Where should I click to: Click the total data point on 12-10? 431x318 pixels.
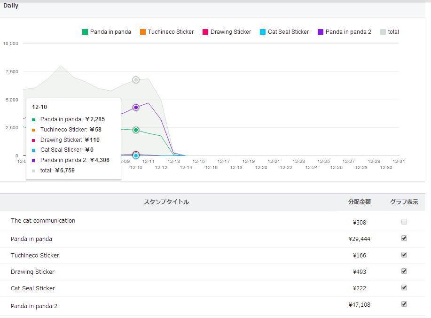point(136,80)
